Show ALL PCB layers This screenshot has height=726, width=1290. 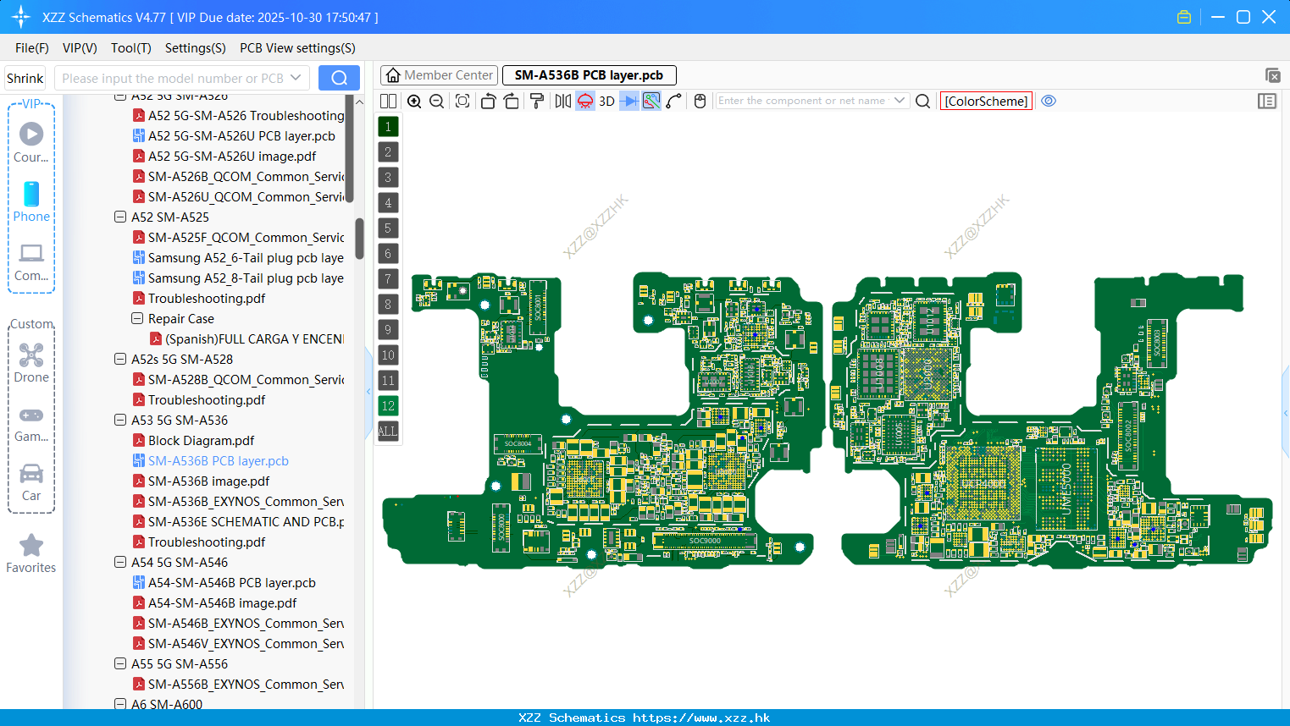tap(388, 432)
